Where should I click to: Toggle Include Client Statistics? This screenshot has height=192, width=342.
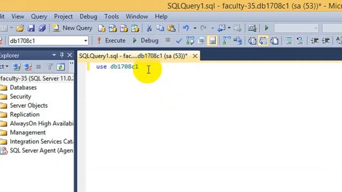click(x=237, y=41)
